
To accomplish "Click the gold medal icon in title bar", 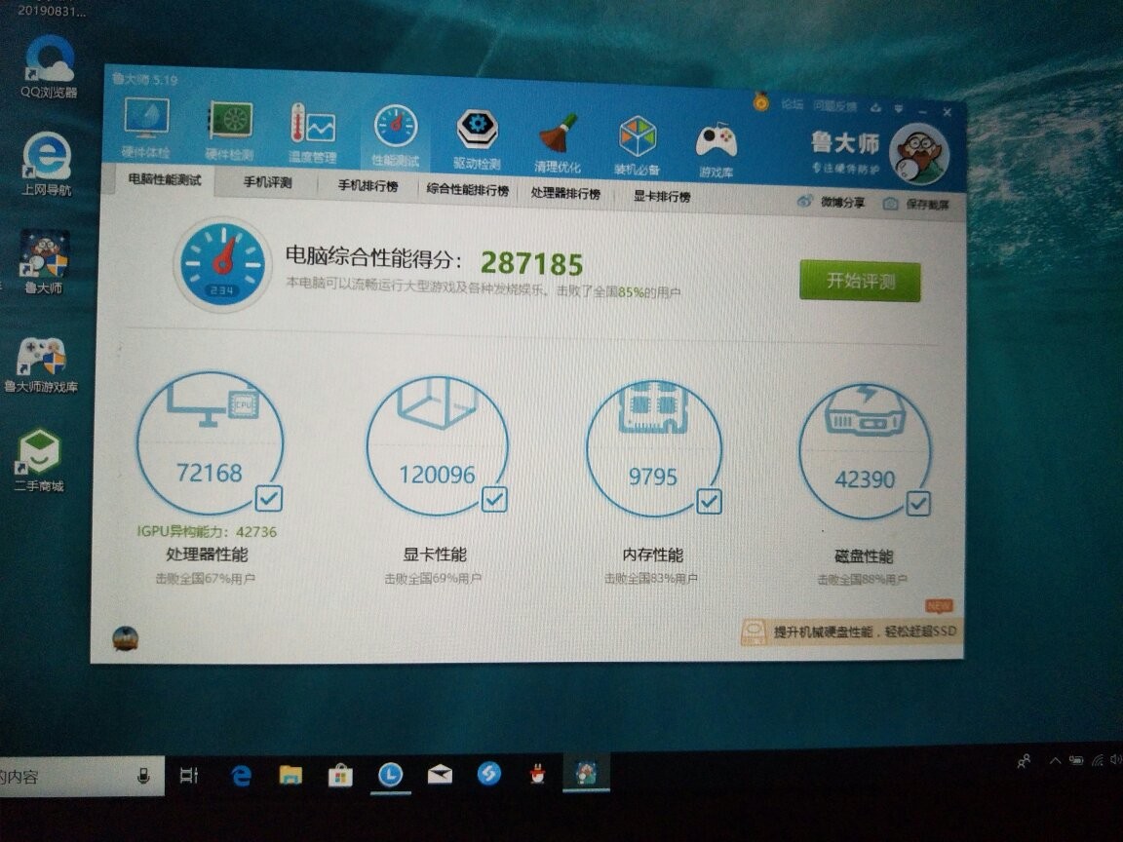I will [x=760, y=101].
